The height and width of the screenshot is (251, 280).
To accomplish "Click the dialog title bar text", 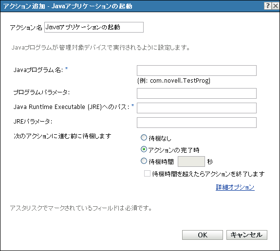I will pos(68,6).
